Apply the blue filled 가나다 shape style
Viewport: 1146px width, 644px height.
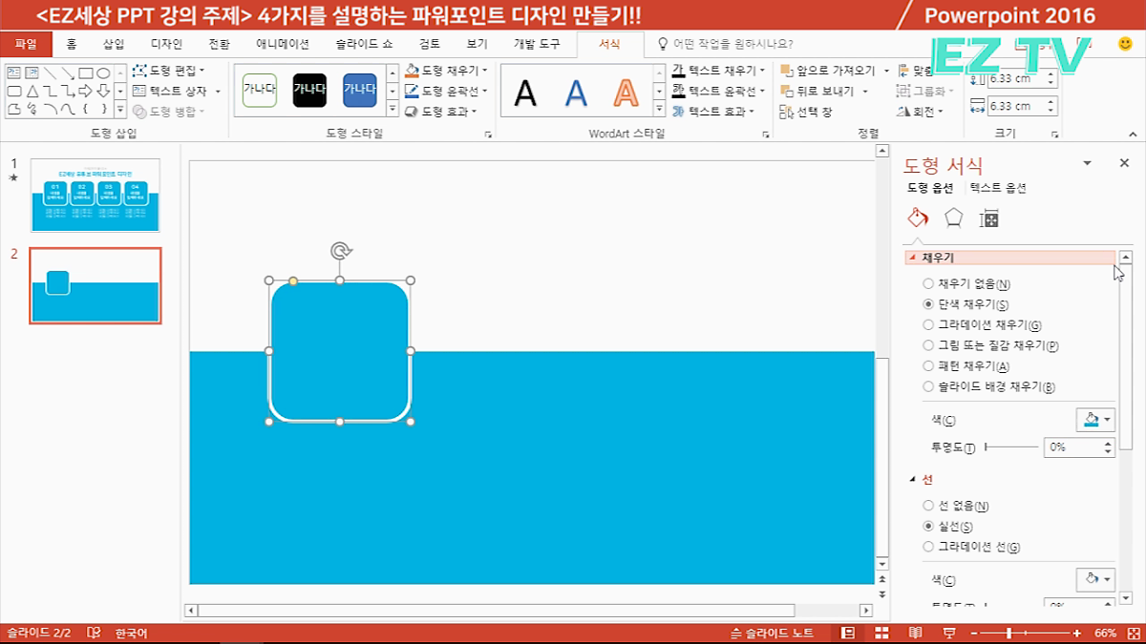360,90
